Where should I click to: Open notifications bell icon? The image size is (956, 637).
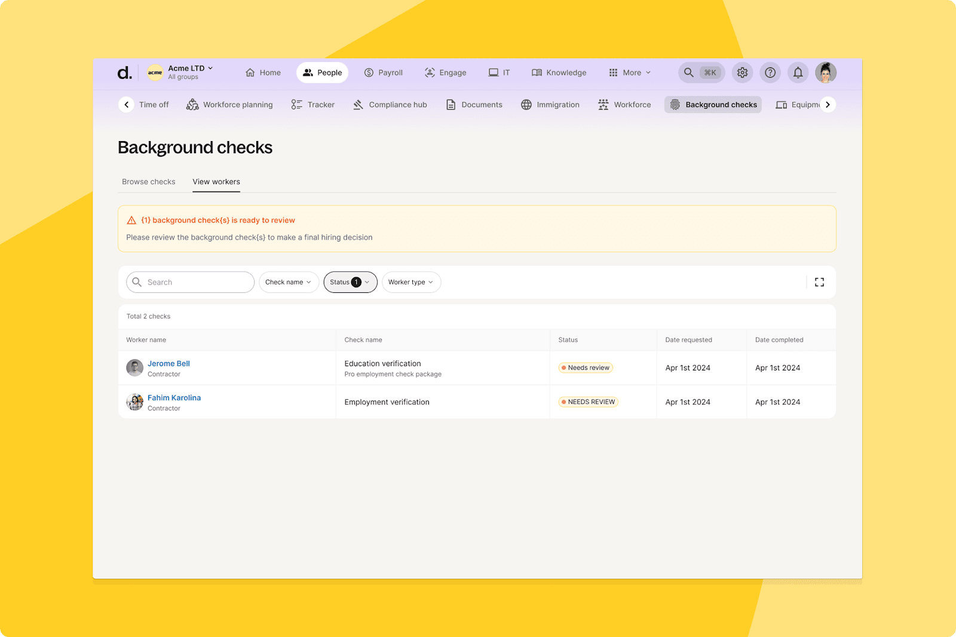coord(798,72)
